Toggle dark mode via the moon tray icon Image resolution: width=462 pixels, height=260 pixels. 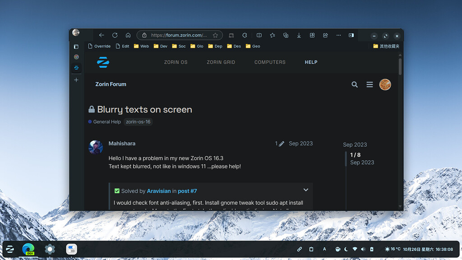pos(346,249)
